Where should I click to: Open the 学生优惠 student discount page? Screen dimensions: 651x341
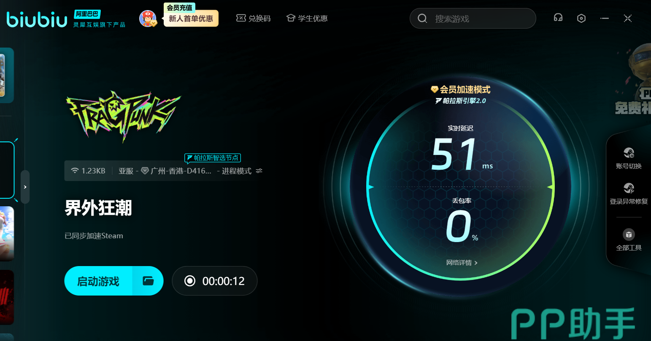(307, 19)
